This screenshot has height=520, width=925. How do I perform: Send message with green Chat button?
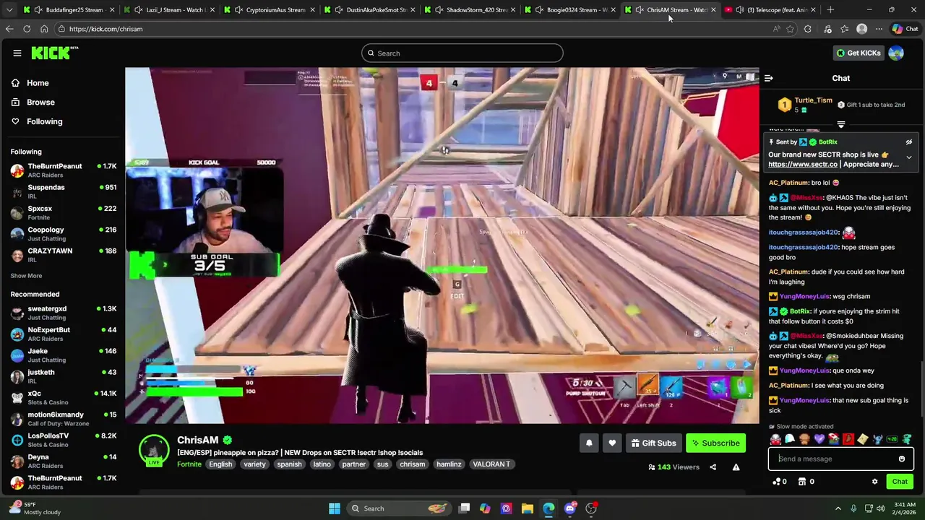click(900, 482)
